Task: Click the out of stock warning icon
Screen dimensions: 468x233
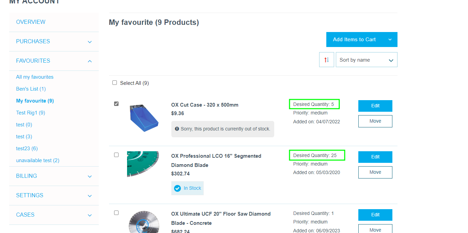Action: point(177,129)
